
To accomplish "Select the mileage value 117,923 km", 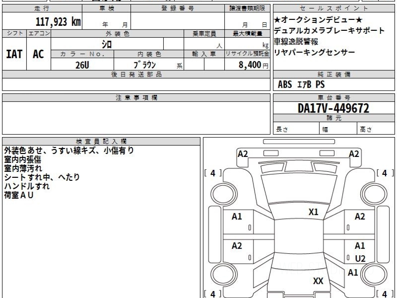I will 58,22.
